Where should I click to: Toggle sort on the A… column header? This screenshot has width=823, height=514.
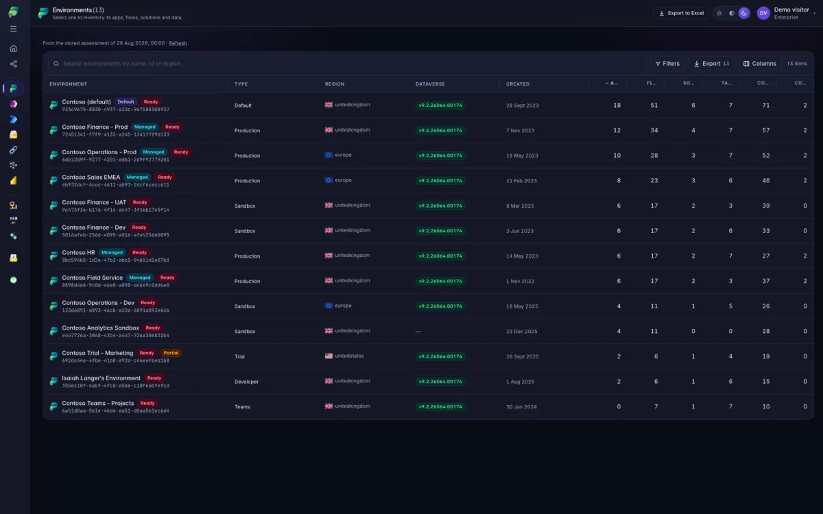pos(610,84)
